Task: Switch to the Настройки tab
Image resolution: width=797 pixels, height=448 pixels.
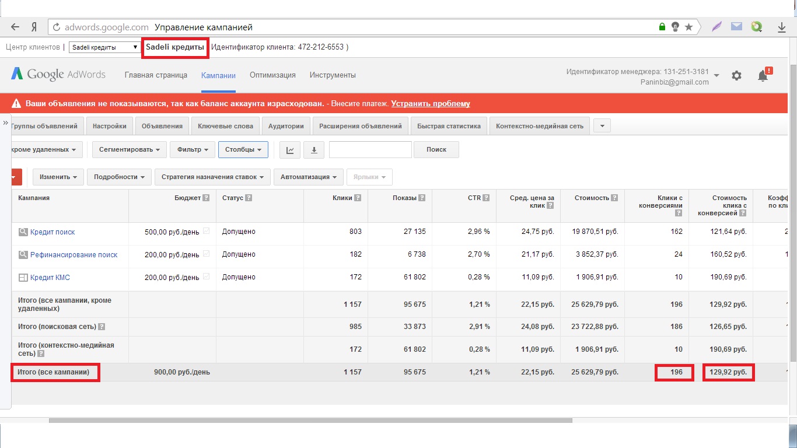Action: (109, 126)
